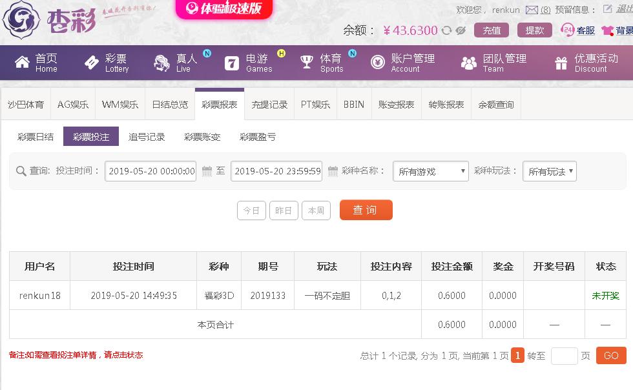Click the search magnifier icon
Image resolution: width=633 pixels, height=390 pixels.
21,171
